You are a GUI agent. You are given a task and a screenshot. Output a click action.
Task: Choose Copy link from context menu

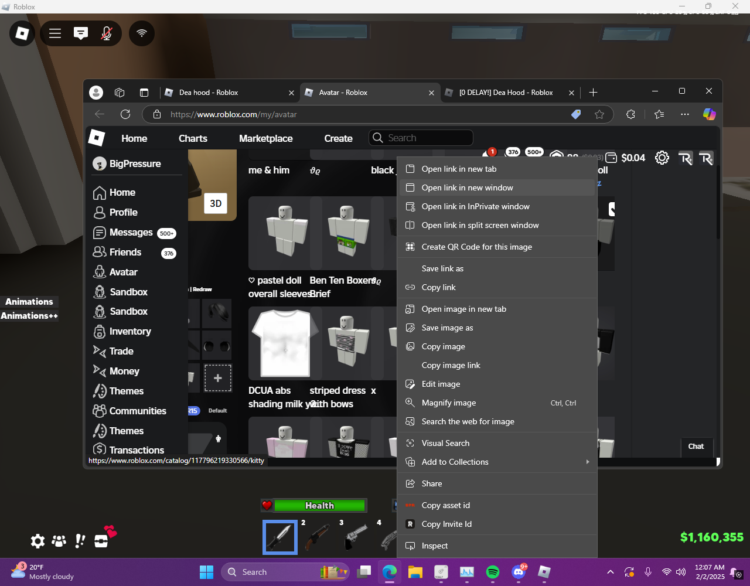tap(497, 287)
